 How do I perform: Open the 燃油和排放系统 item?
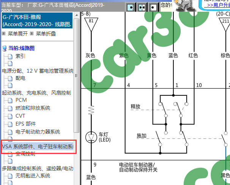(x=33, y=108)
